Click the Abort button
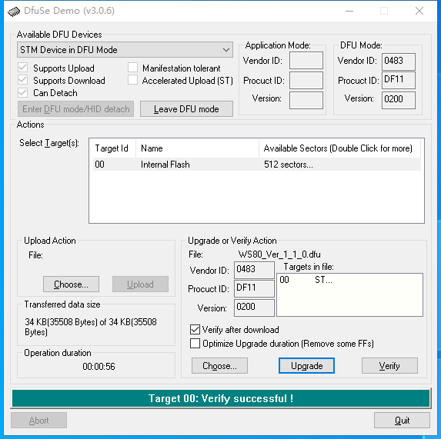 [38, 421]
